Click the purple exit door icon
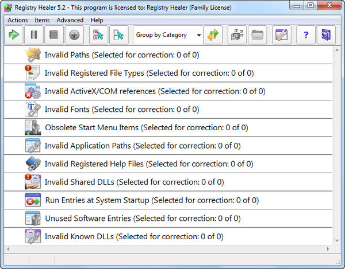Viewport: 345px width, 269px height. [x=326, y=35]
